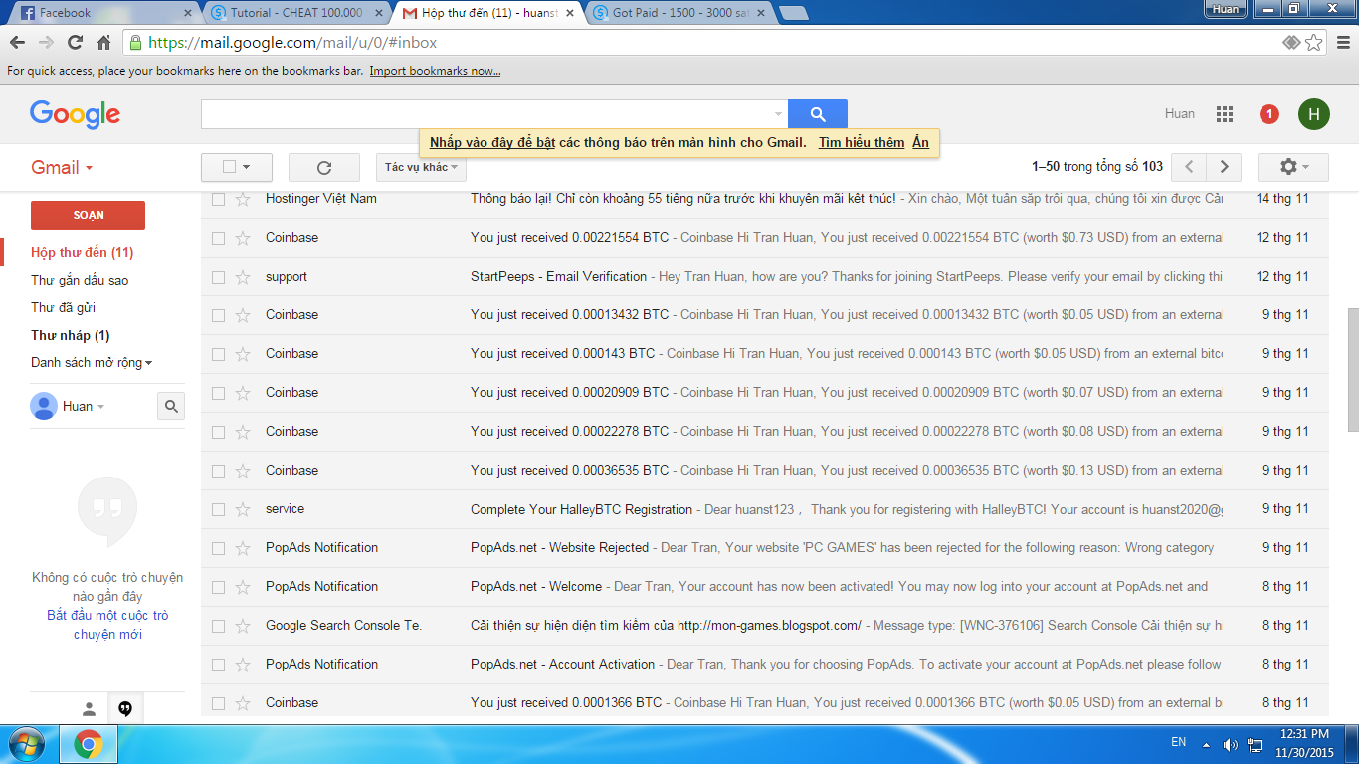Click Nhấp vào đây để bật link
The width and height of the screenshot is (1359, 764).
pyautogui.click(x=492, y=142)
